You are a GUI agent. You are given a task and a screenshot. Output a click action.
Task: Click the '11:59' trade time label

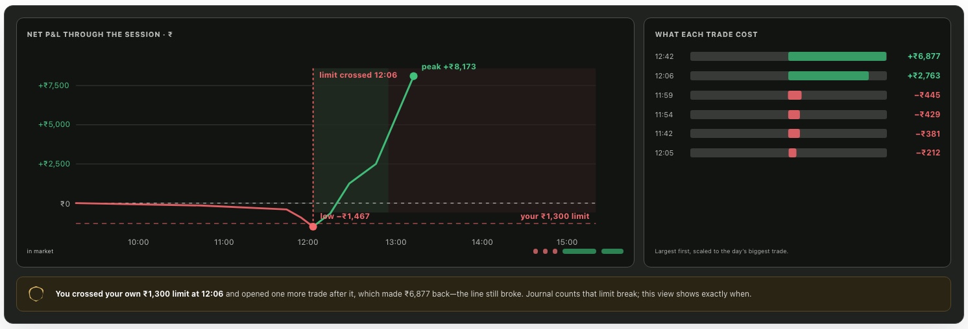coord(664,95)
